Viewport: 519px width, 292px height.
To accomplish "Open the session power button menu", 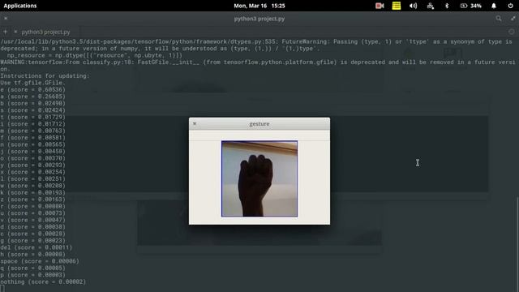I will point(510,6).
